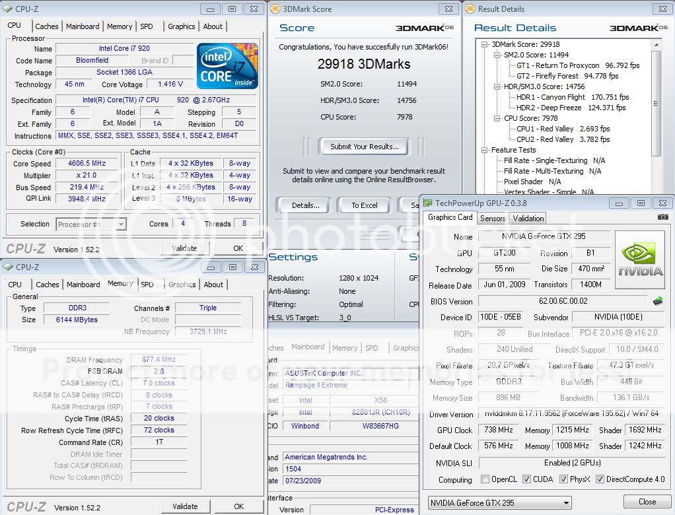Click Validate in the CPU-Z processor window
The height and width of the screenshot is (515, 675).
coord(184,248)
